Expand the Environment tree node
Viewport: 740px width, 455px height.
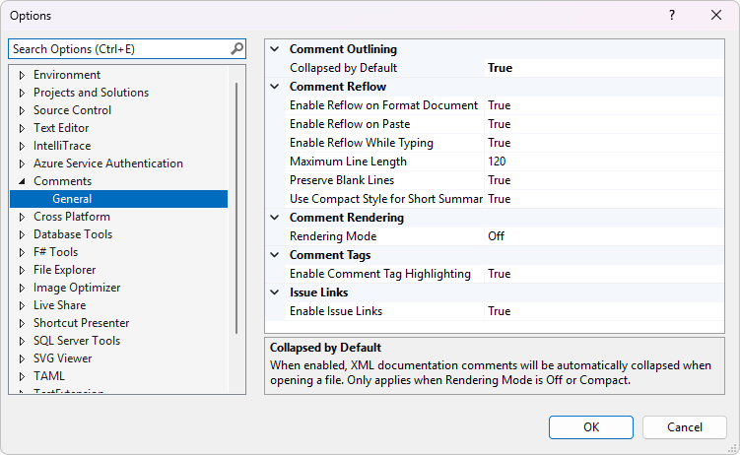click(22, 75)
